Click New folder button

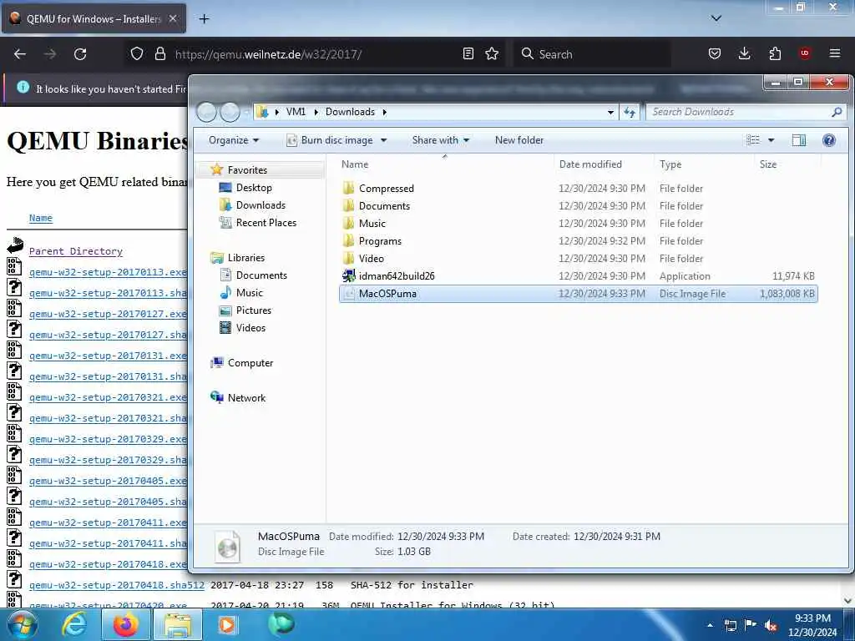519,140
